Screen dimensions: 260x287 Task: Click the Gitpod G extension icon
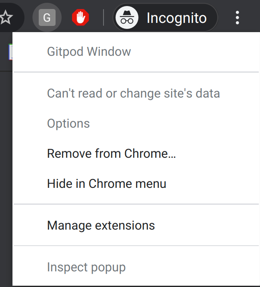click(x=47, y=18)
